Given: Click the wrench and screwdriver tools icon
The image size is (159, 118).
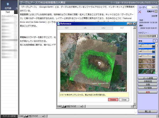Looking at the screenshot, I should point(140,12).
